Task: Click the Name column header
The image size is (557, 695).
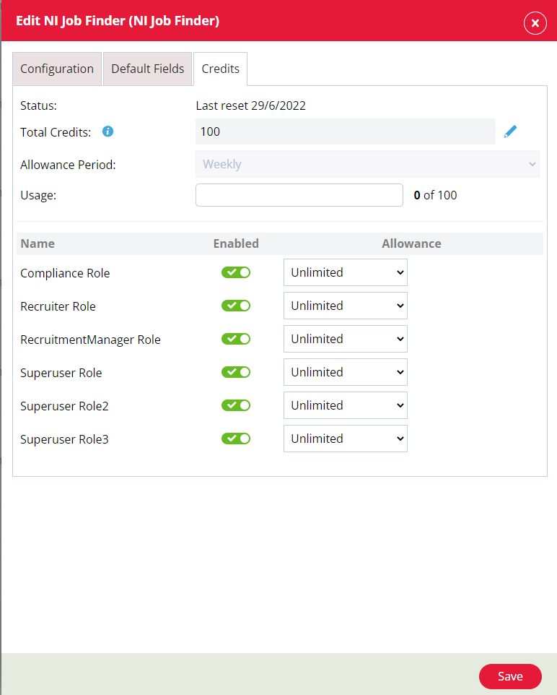Action: click(x=38, y=243)
